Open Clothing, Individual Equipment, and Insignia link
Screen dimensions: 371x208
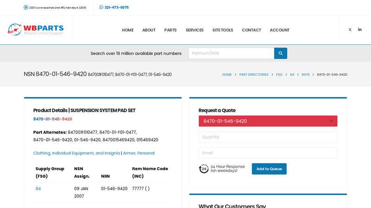76,153
